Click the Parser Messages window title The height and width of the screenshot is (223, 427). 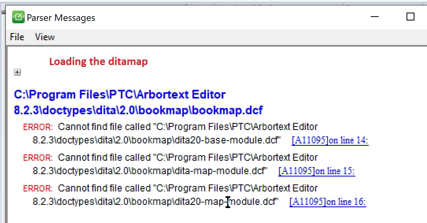point(61,18)
